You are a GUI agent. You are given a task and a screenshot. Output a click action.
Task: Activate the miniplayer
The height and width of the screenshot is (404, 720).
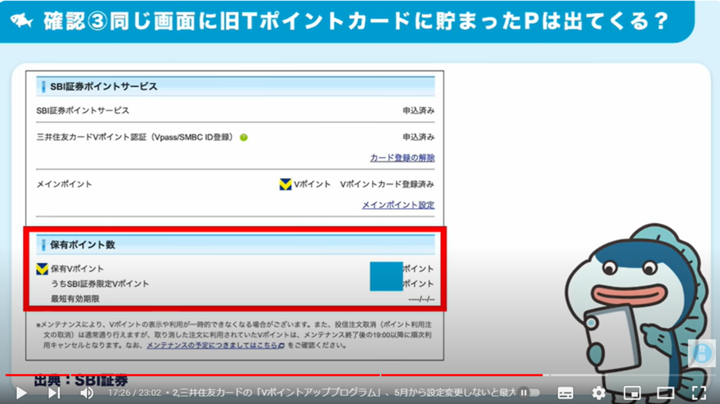[632, 393]
